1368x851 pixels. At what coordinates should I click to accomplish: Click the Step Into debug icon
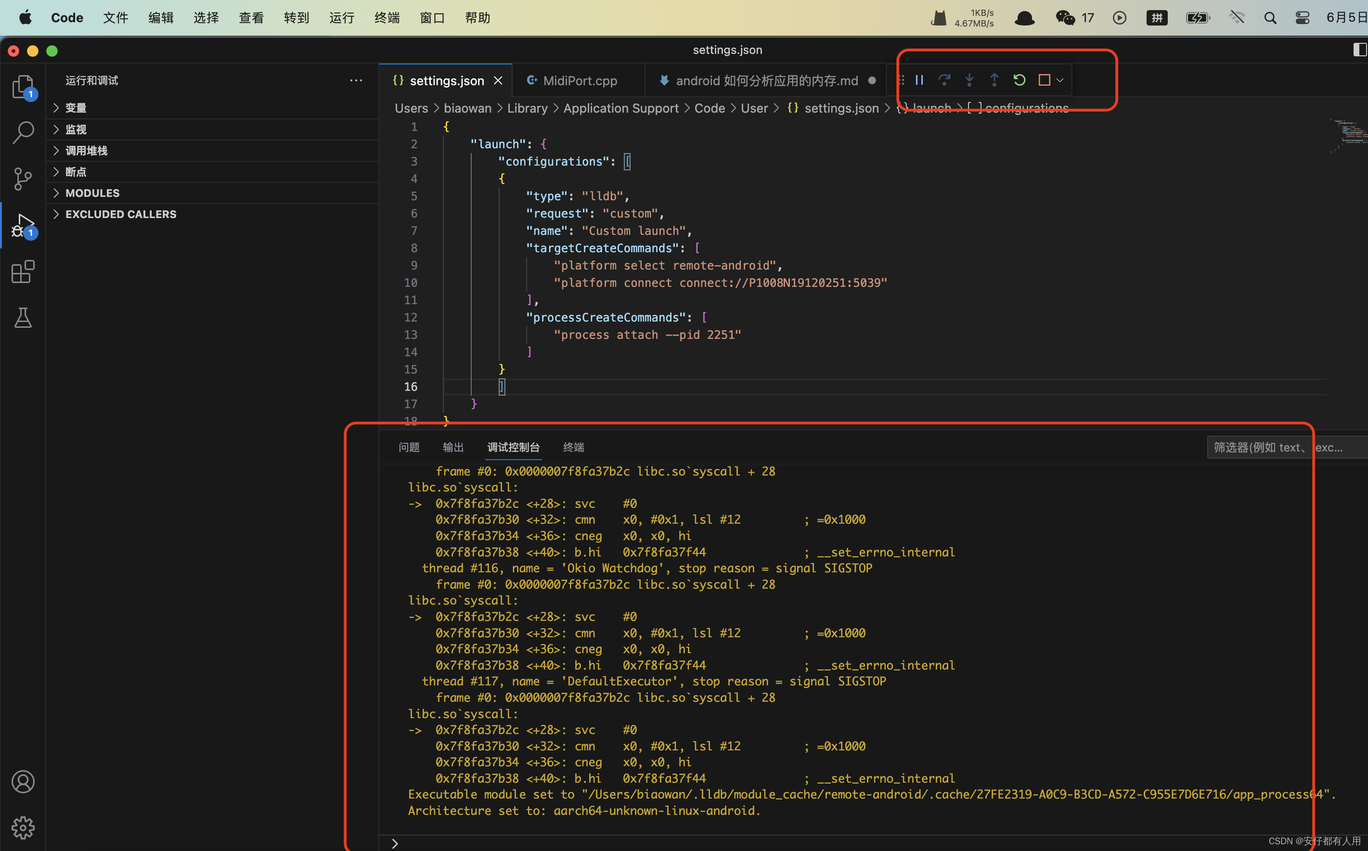point(969,80)
